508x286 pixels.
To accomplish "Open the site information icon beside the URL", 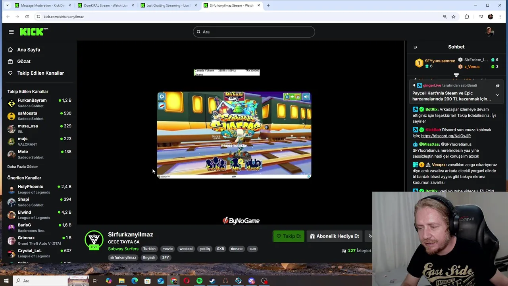I will (38, 17).
